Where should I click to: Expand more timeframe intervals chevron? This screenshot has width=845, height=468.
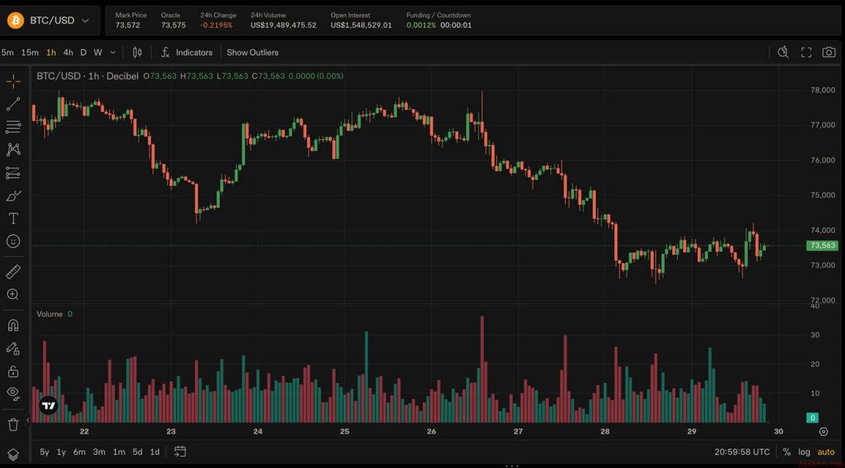[x=113, y=52]
